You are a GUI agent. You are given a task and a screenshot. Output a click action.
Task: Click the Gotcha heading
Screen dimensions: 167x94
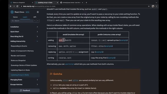[58, 74]
